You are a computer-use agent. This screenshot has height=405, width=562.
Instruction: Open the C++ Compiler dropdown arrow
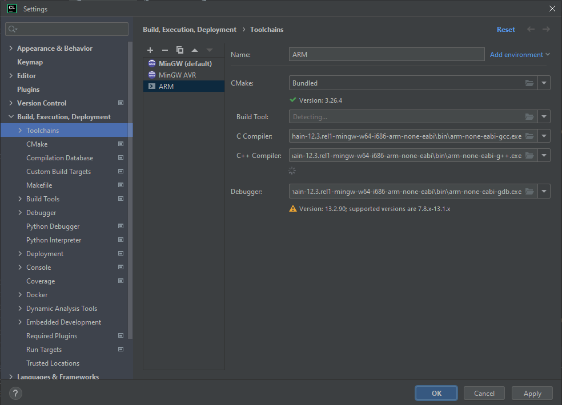(544, 155)
